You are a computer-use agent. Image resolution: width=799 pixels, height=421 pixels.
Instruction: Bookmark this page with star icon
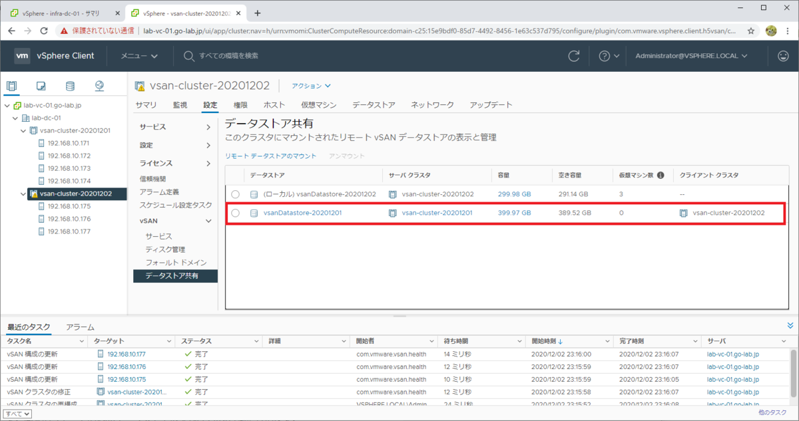(751, 31)
